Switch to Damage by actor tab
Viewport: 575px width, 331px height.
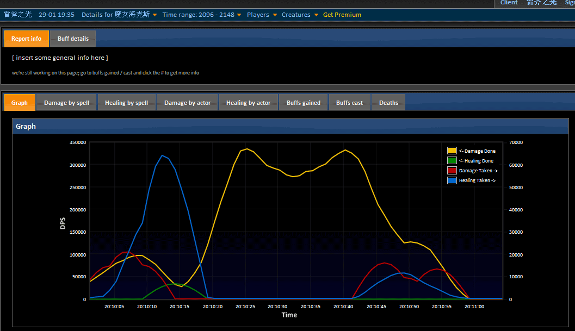(x=187, y=103)
